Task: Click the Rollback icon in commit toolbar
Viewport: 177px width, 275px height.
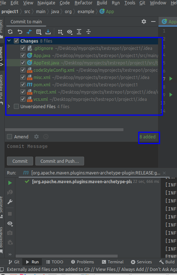Action: click(20, 32)
